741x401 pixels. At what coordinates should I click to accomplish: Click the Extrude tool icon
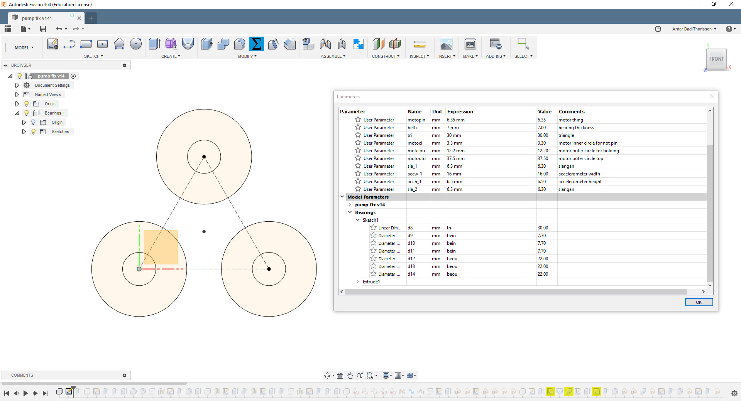[154, 44]
